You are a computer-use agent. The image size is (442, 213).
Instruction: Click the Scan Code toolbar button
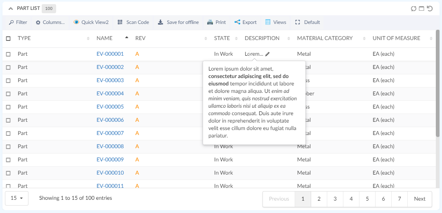click(x=133, y=22)
